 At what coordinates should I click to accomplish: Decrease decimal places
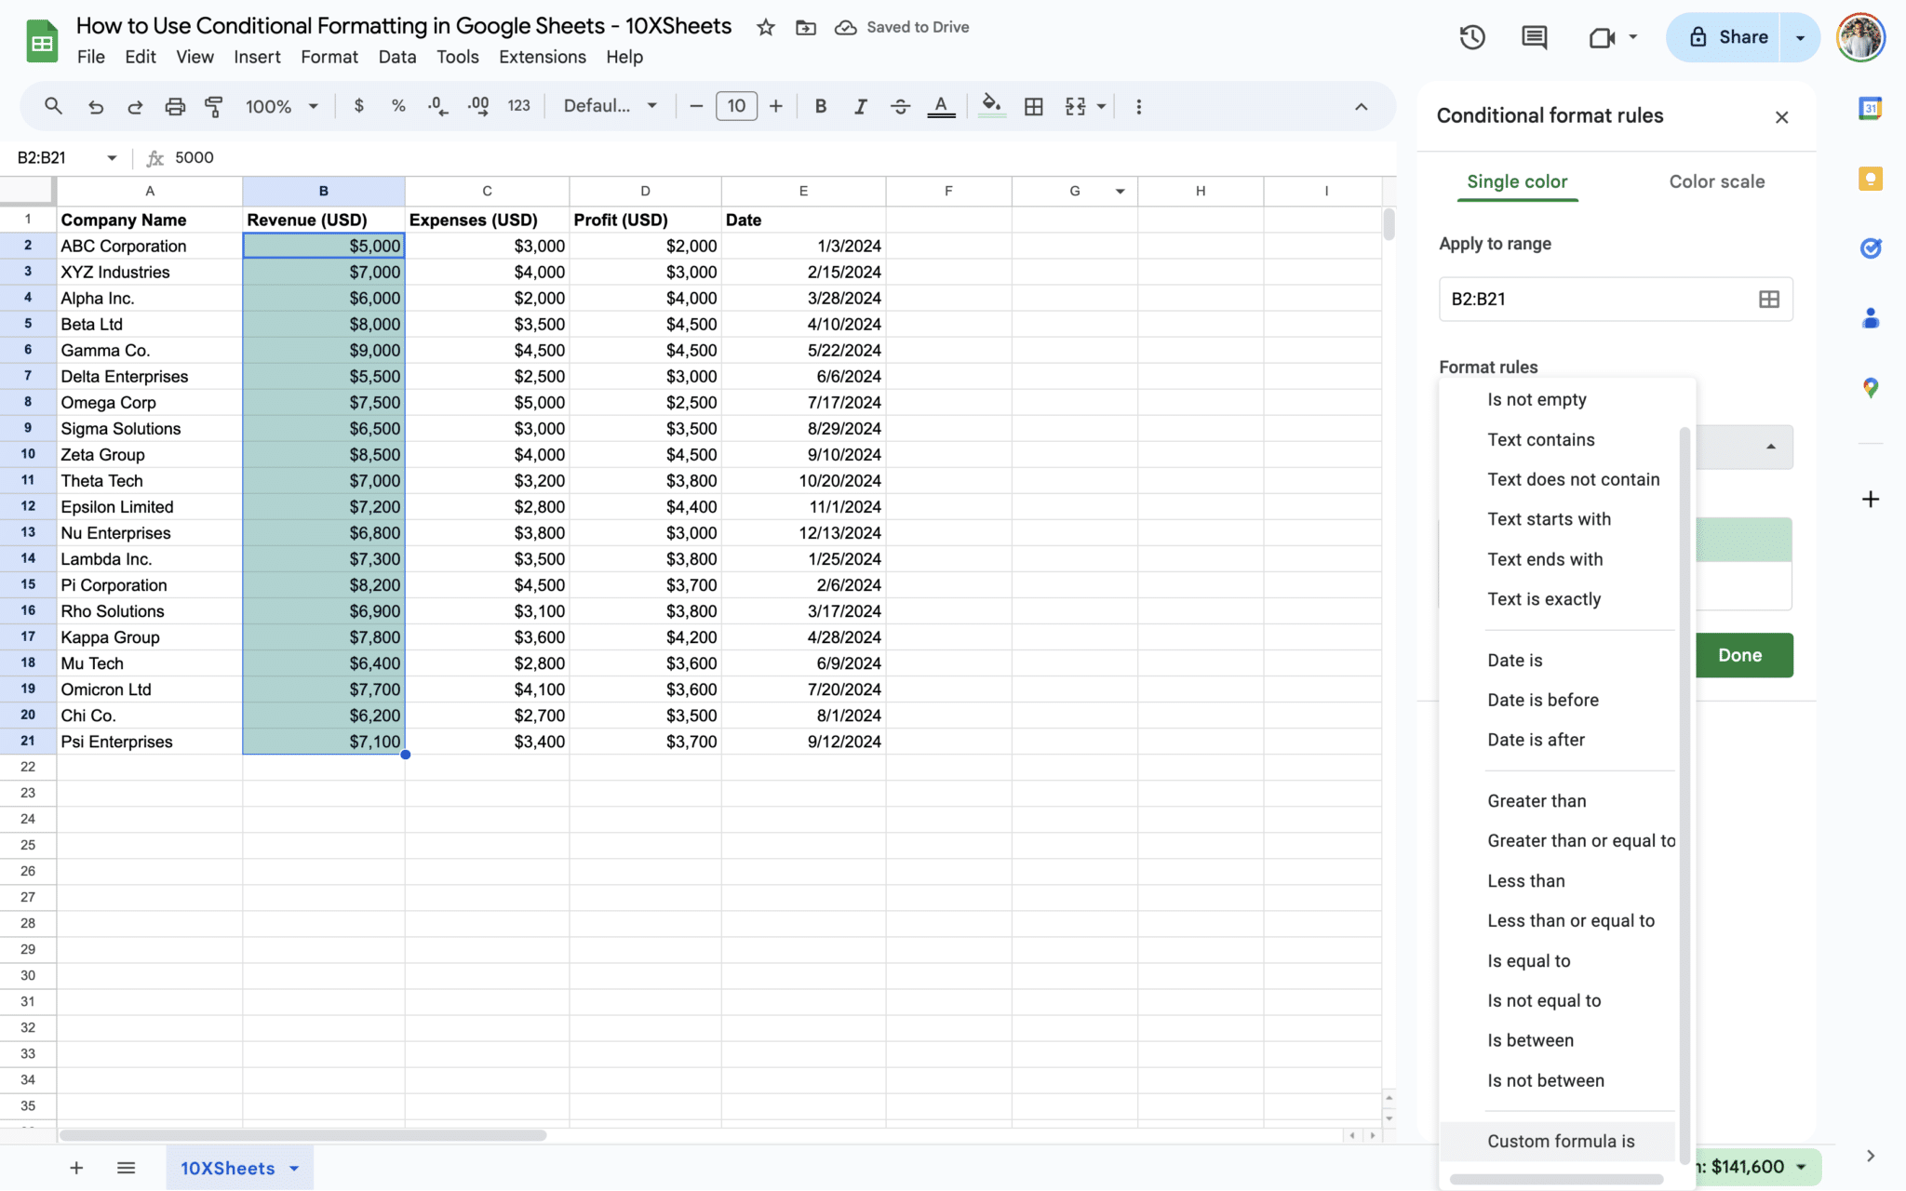tap(437, 106)
